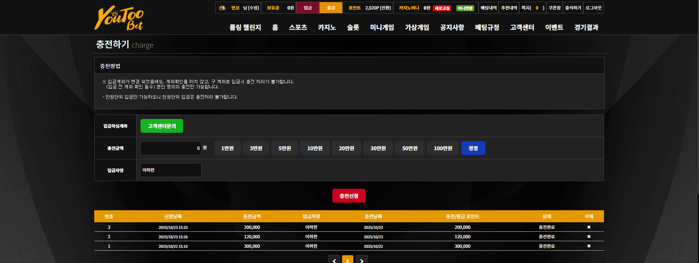
Task: Submit with the red 충전신청 button
Action: coord(349,196)
